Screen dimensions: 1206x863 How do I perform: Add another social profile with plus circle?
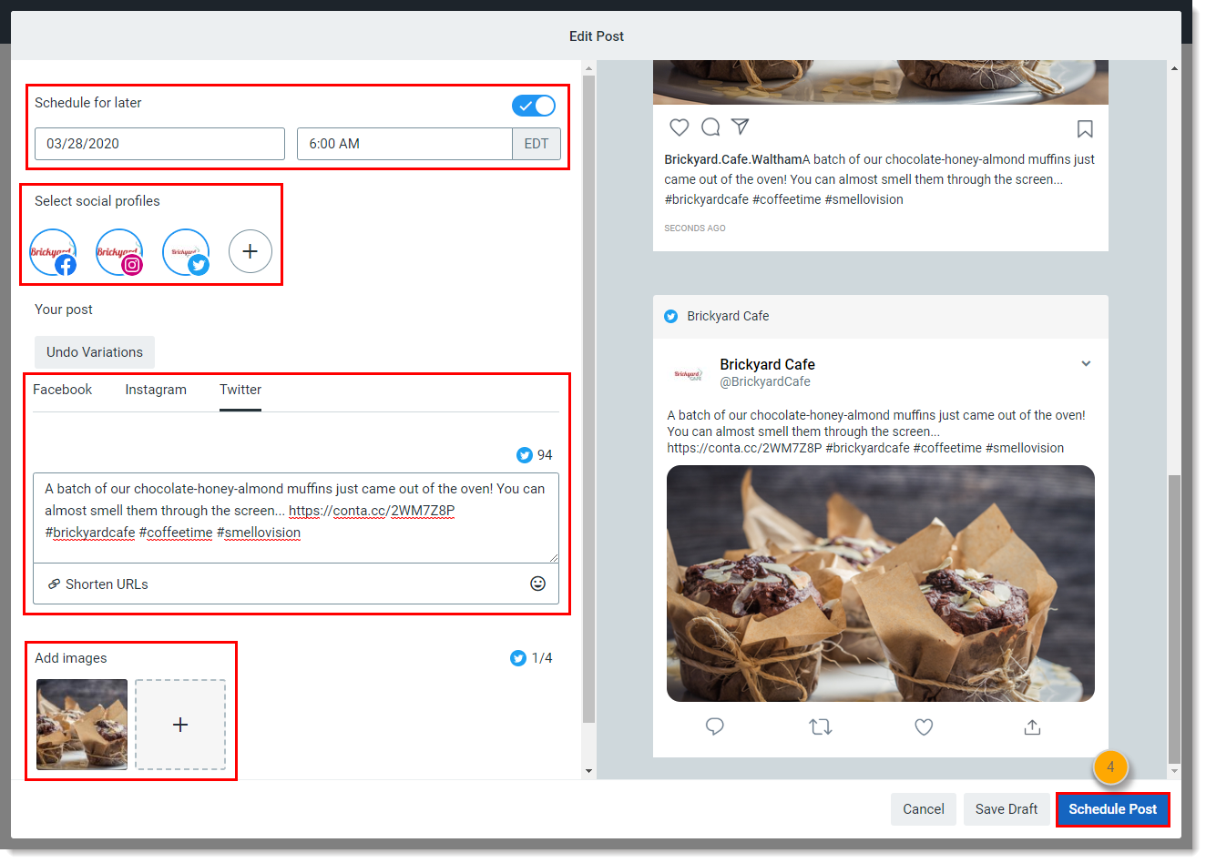click(x=250, y=251)
